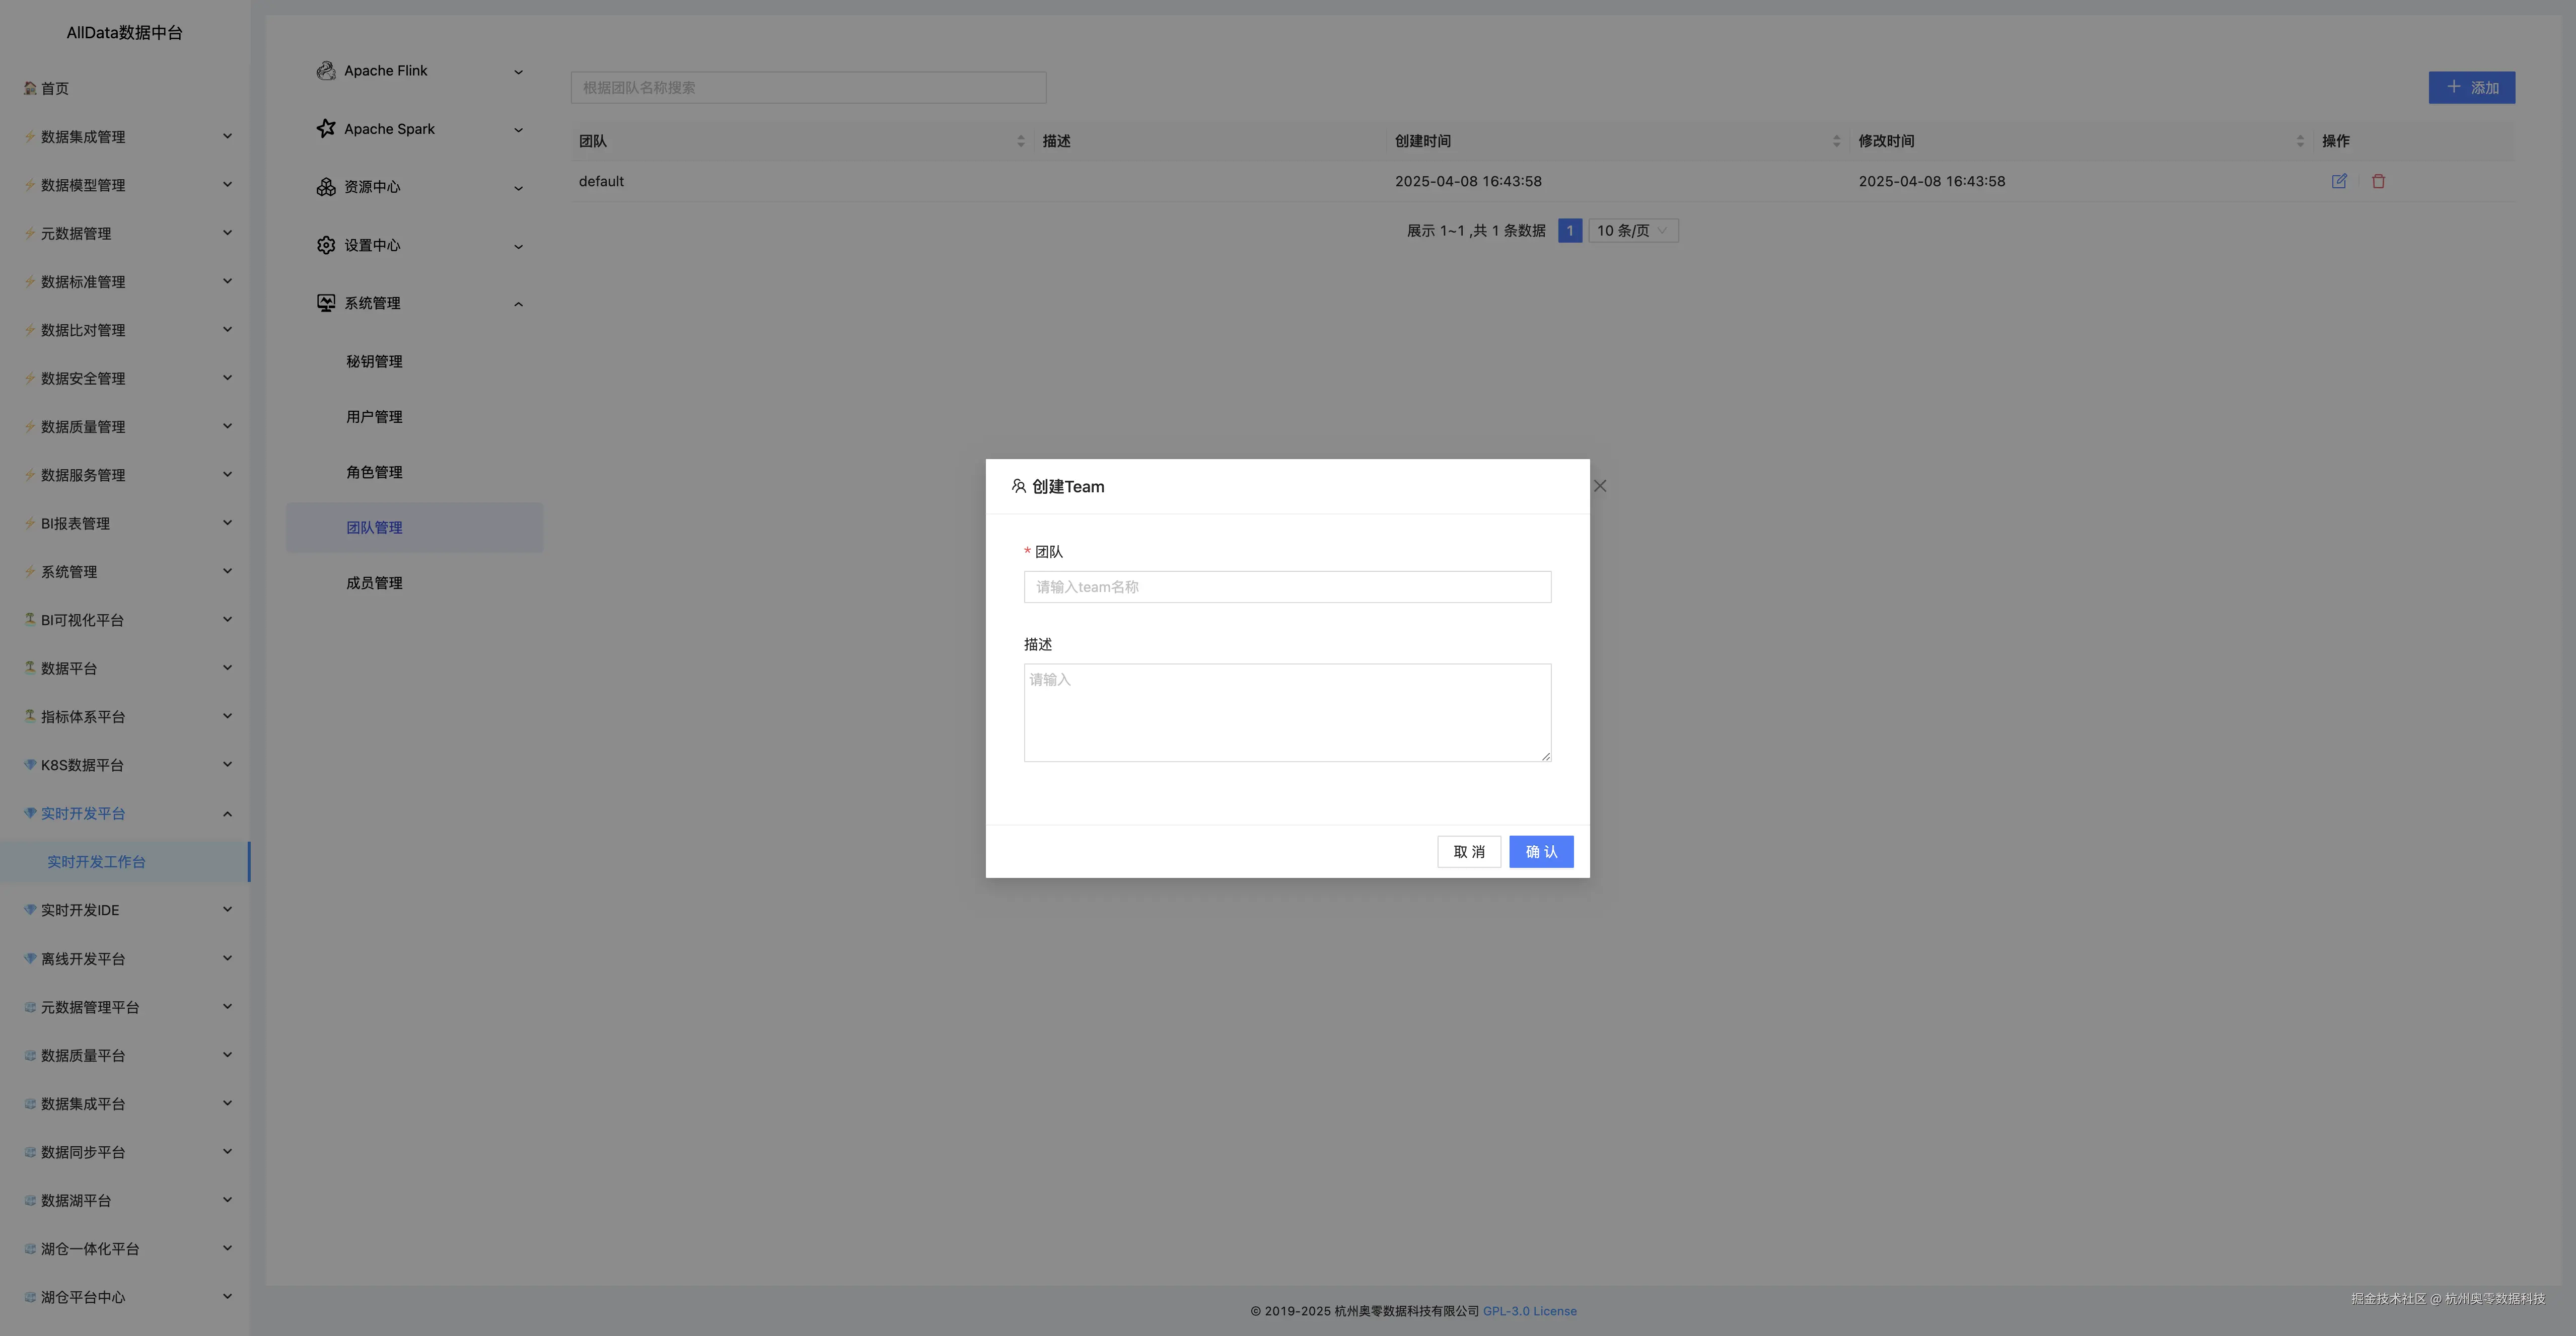Click the 系统管理 monitor icon
The height and width of the screenshot is (1336, 2576).
pos(326,303)
